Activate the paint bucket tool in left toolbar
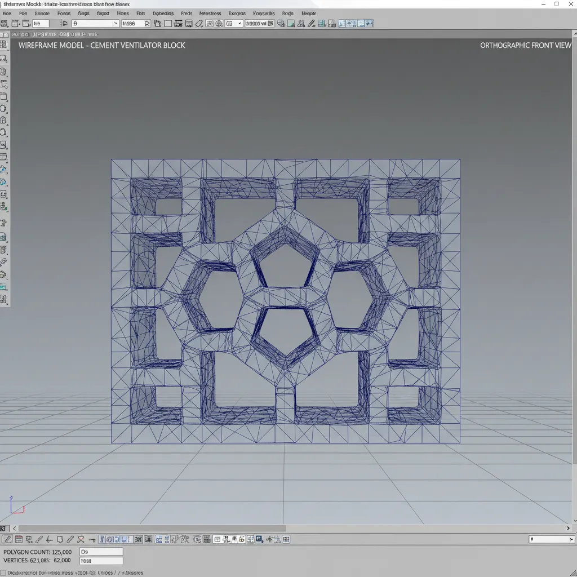The height and width of the screenshot is (577, 577). click(5, 169)
